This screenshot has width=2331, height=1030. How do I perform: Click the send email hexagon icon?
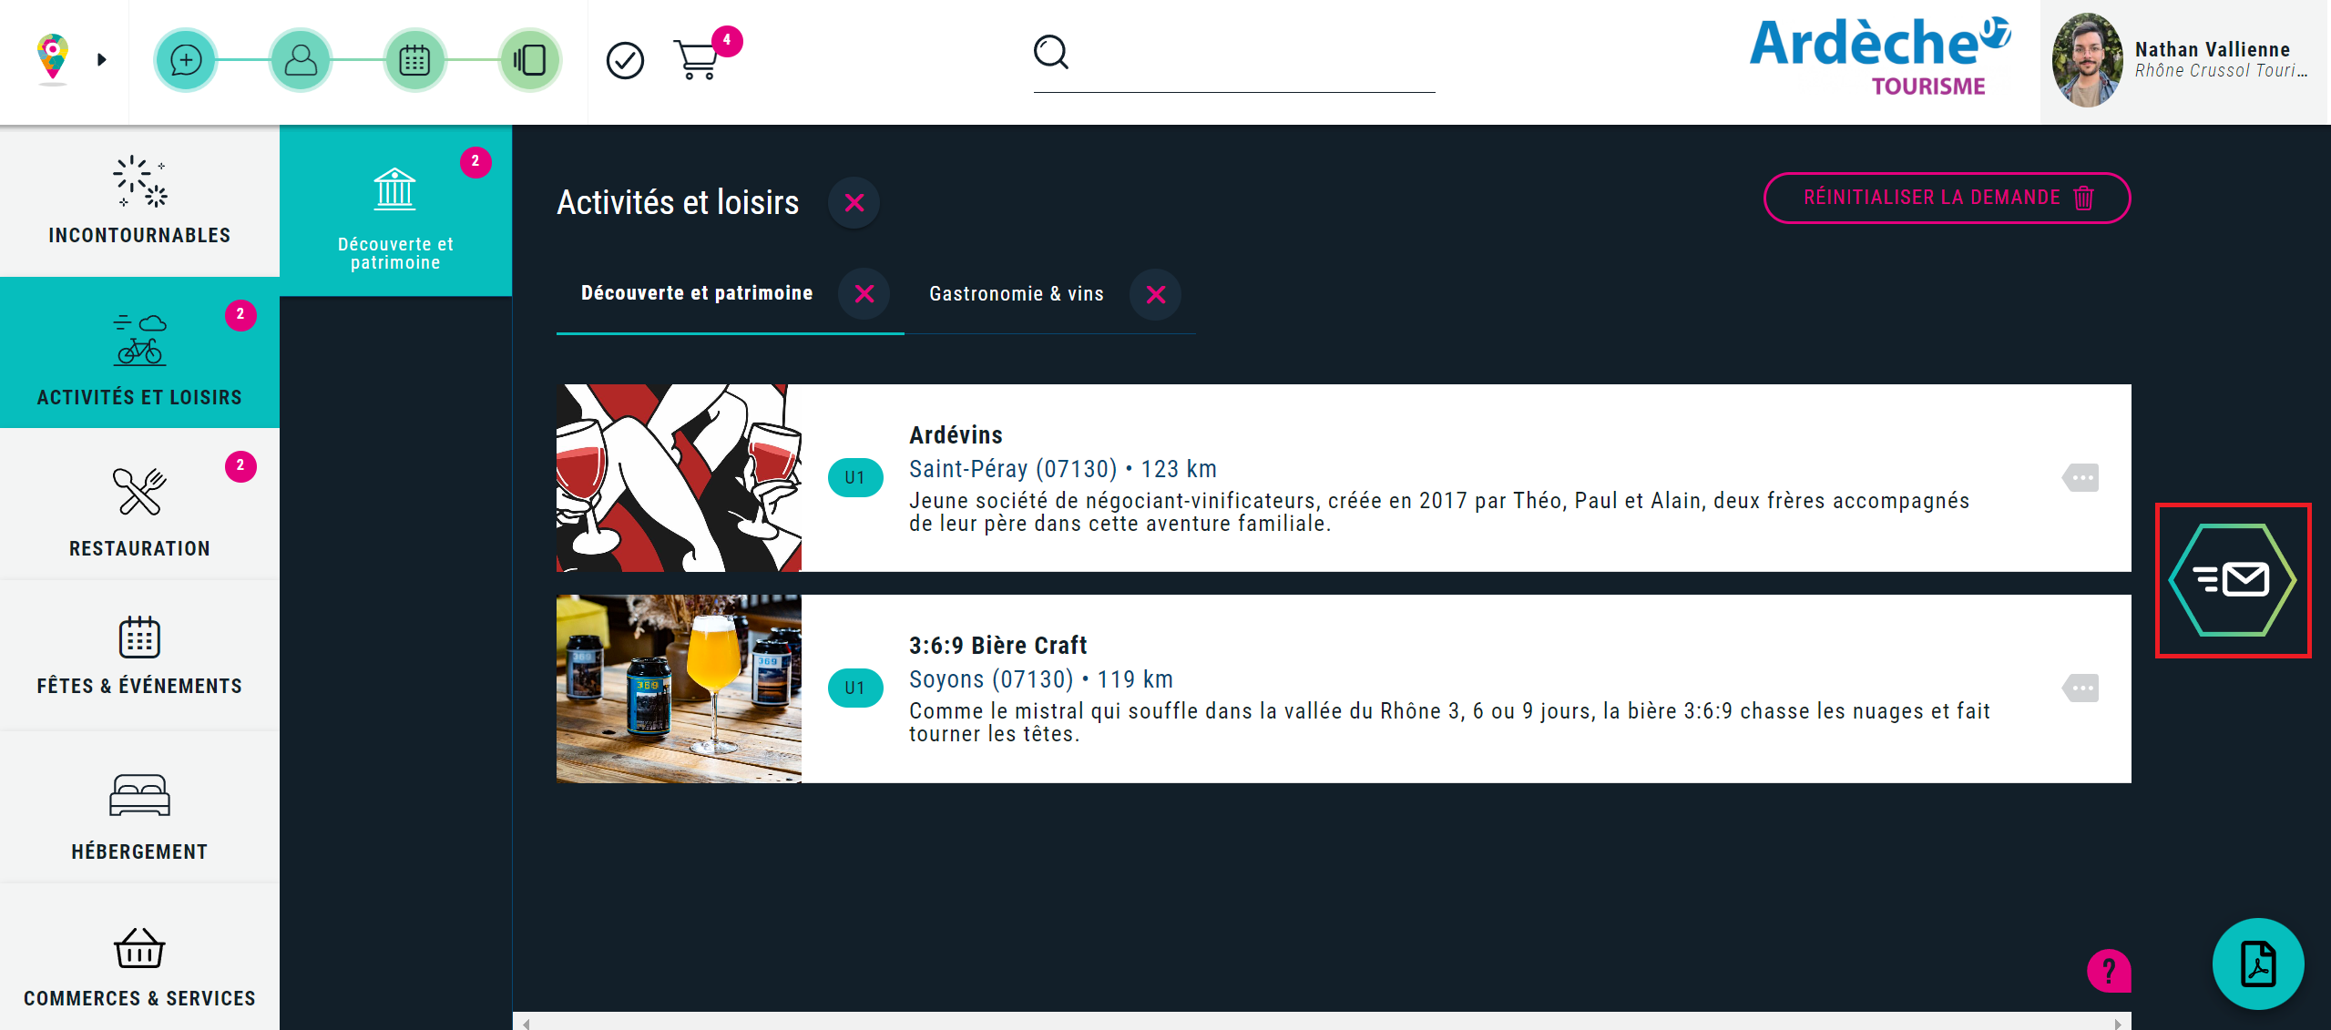pos(2233,580)
